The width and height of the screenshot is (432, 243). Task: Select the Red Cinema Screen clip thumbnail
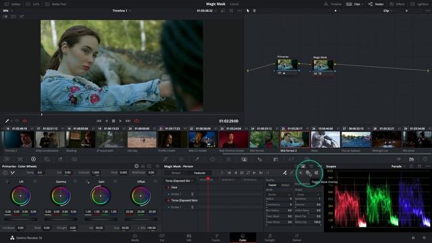[234, 140]
